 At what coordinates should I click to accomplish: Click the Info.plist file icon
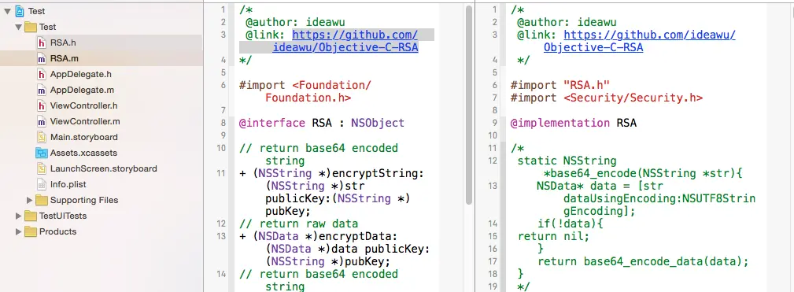coord(42,184)
